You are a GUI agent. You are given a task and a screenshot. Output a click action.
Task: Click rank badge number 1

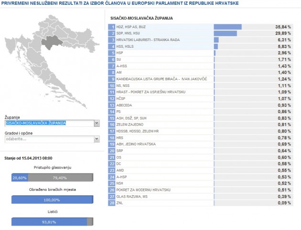(x=112, y=27)
